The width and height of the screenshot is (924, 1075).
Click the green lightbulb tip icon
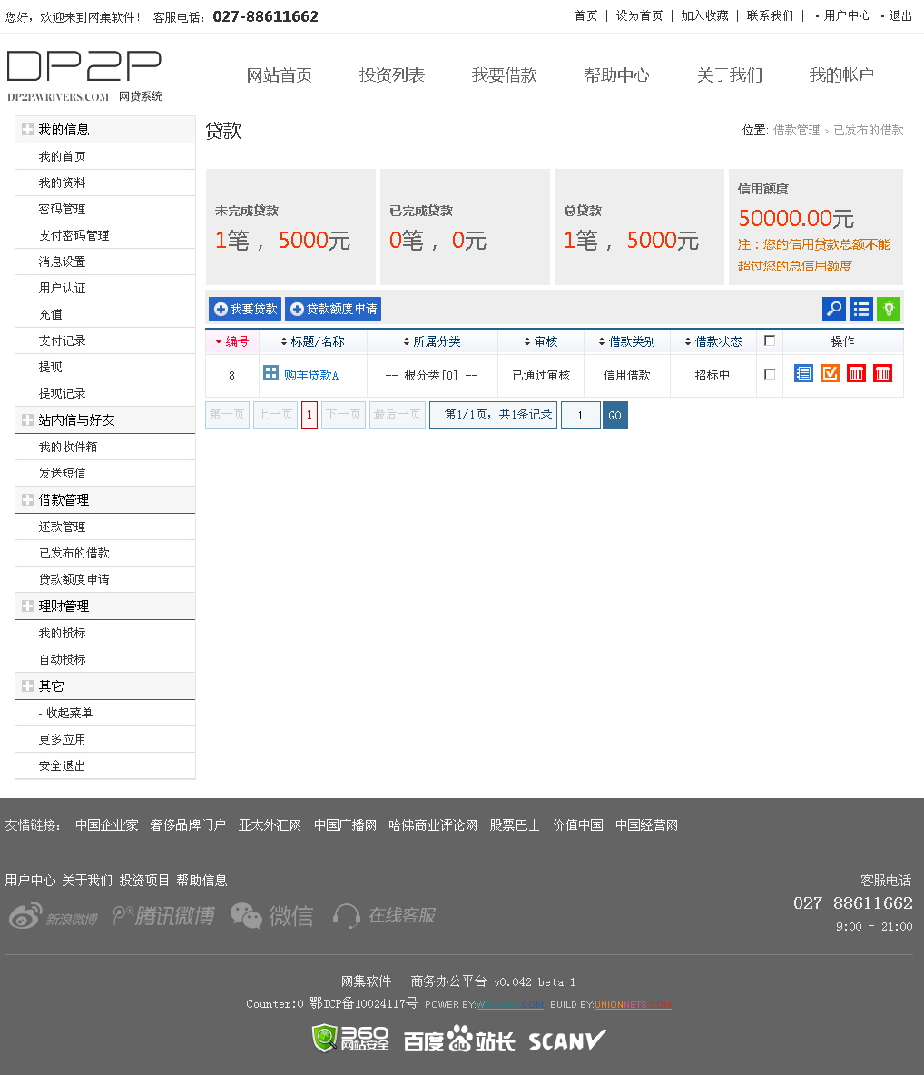(888, 309)
